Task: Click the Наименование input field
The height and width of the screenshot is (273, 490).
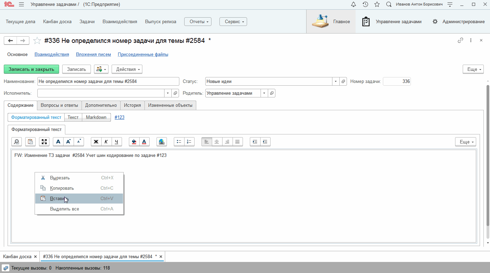Action: [108, 82]
